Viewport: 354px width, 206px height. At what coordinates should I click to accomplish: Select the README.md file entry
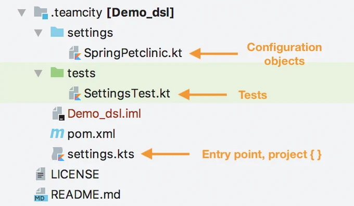pyautogui.click(x=85, y=195)
